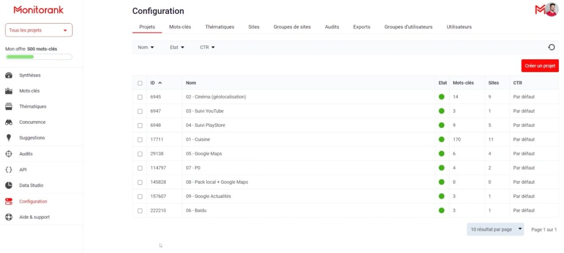The width and height of the screenshot is (564, 253).
Task: Toggle the select-all header checkbox
Action: [x=140, y=83]
